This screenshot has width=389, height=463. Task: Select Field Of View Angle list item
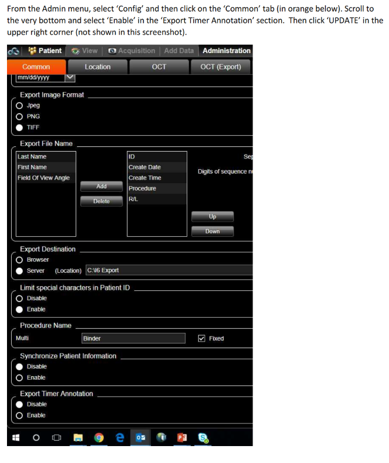coord(46,178)
